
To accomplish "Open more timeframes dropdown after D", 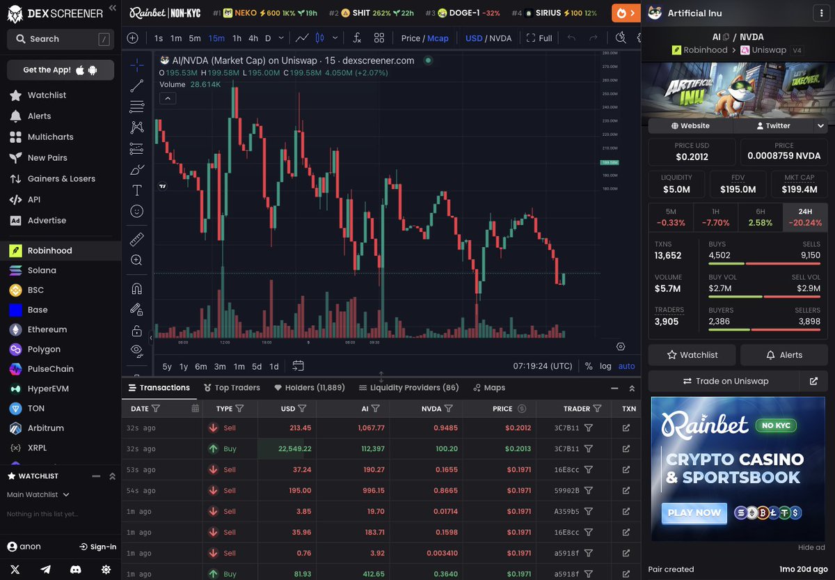I will coord(281,38).
